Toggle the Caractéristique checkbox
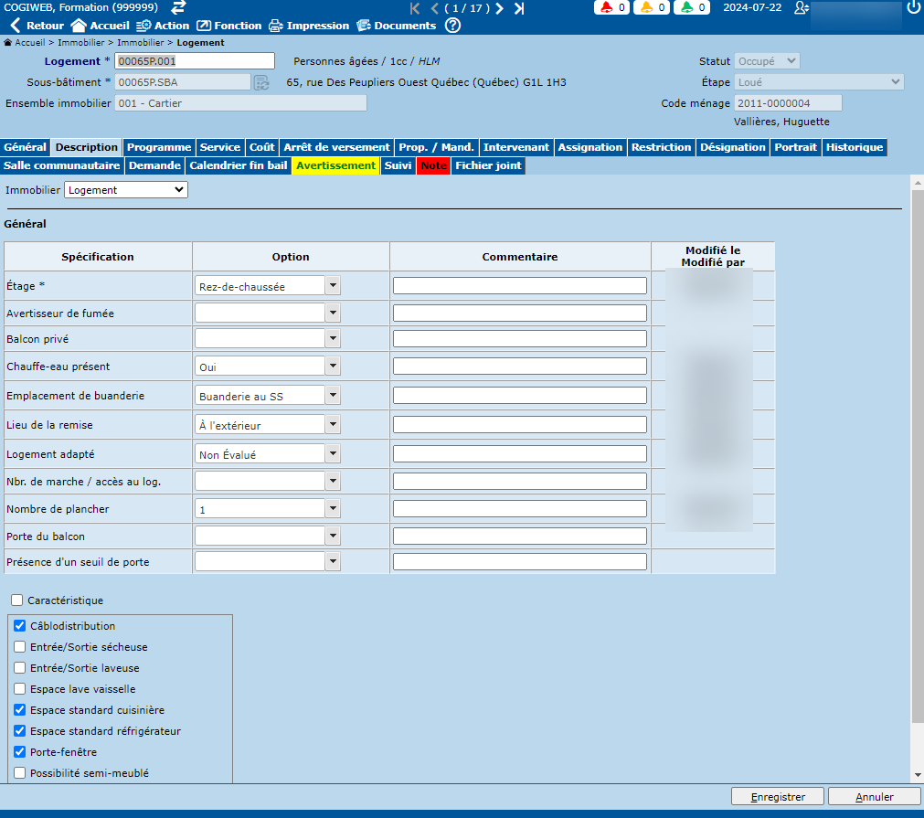The height and width of the screenshot is (818, 924). (x=17, y=600)
